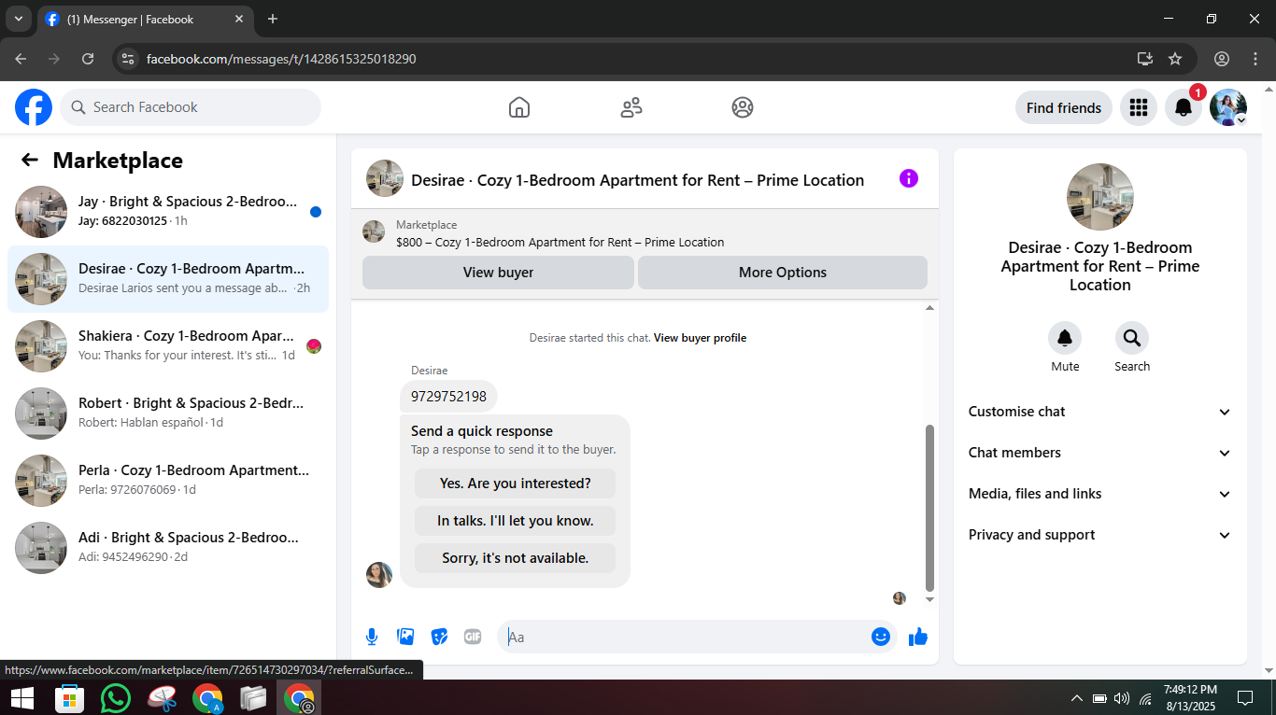The height and width of the screenshot is (715, 1276).
Task: Mute this chat with the bell icon
Action: [x=1065, y=338]
